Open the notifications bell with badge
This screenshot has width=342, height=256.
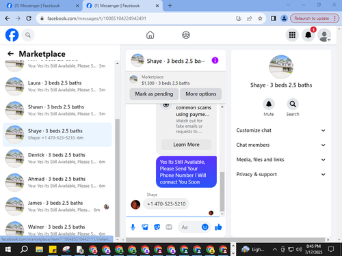308,35
